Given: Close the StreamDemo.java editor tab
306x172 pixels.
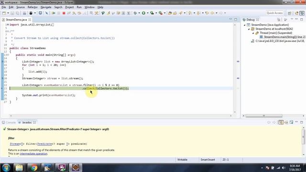Looking at the screenshot, I should click(30, 20).
